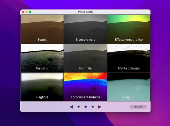Choose the Bianco e nero effect

click(86, 29)
